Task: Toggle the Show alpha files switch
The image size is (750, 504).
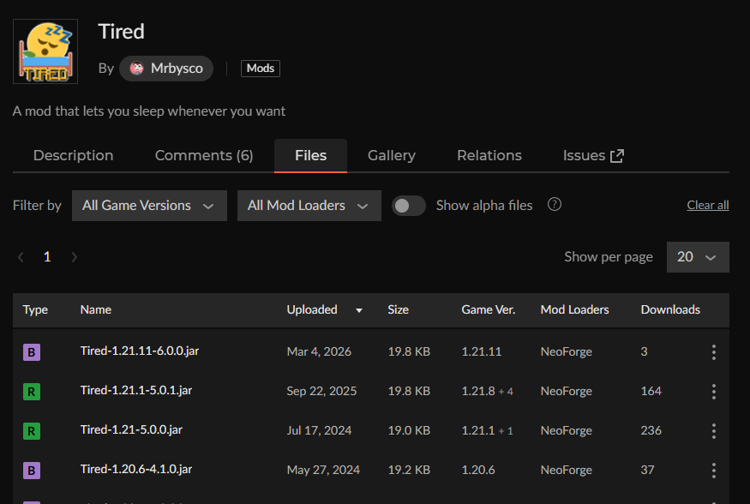Action: click(x=409, y=206)
